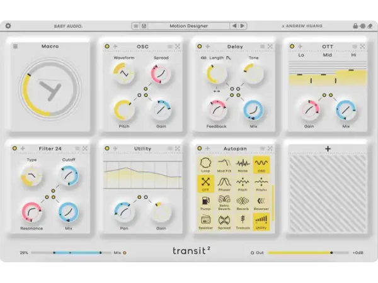378x283 pixels.
Task: Toggle the Delay module power button
Action: pyautogui.click(x=200, y=46)
